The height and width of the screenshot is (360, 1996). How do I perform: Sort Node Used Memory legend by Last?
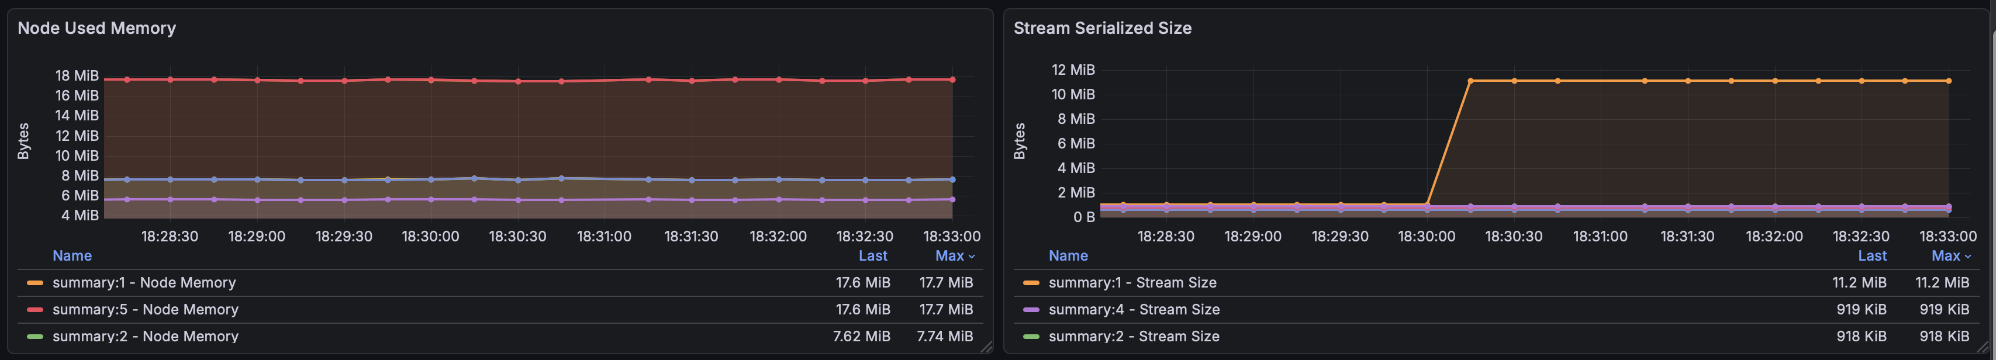pos(872,255)
